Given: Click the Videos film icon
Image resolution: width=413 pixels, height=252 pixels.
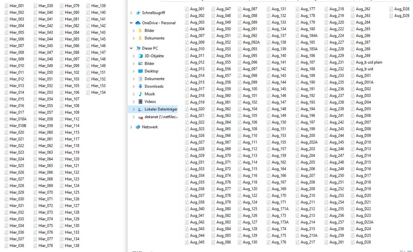Looking at the screenshot, I should coord(140,101).
